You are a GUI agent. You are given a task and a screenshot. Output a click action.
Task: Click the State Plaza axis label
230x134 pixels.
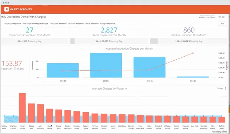click(x=122, y=126)
